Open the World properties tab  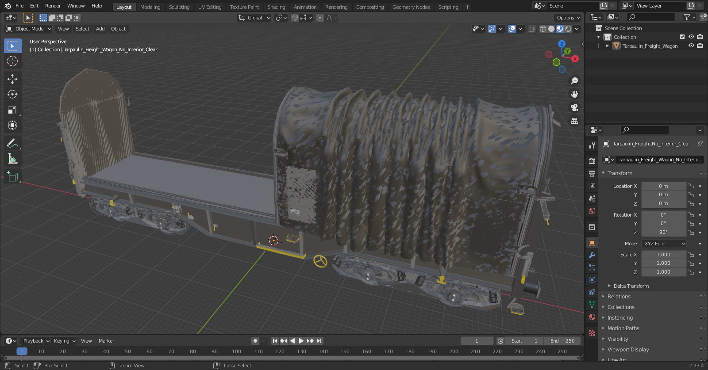coord(592,210)
